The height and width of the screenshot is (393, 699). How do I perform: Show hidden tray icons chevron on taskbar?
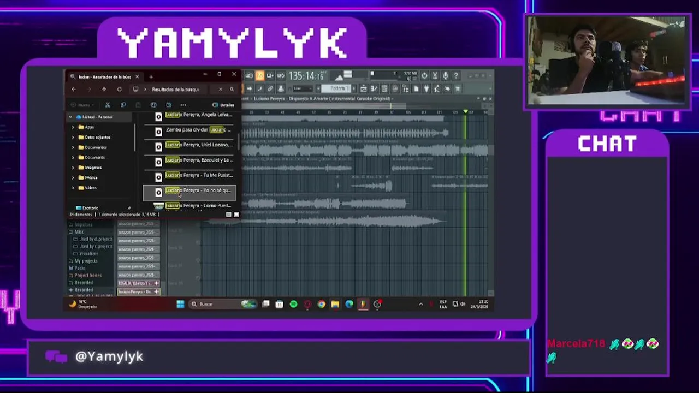pos(420,304)
